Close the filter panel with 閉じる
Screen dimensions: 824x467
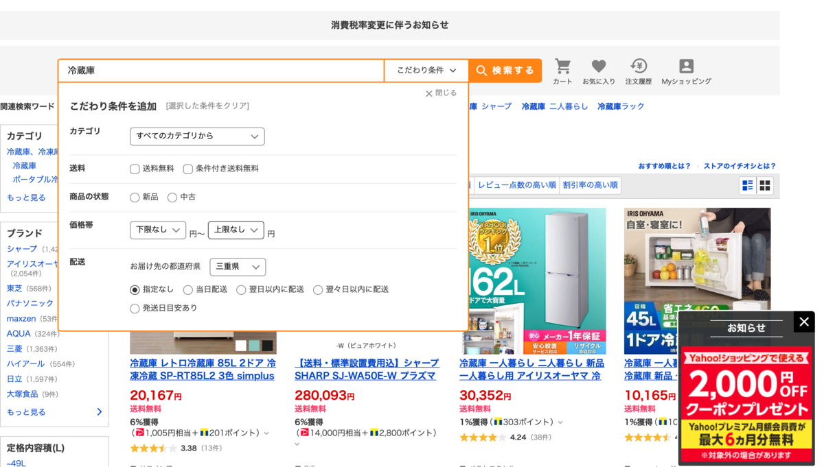point(440,93)
